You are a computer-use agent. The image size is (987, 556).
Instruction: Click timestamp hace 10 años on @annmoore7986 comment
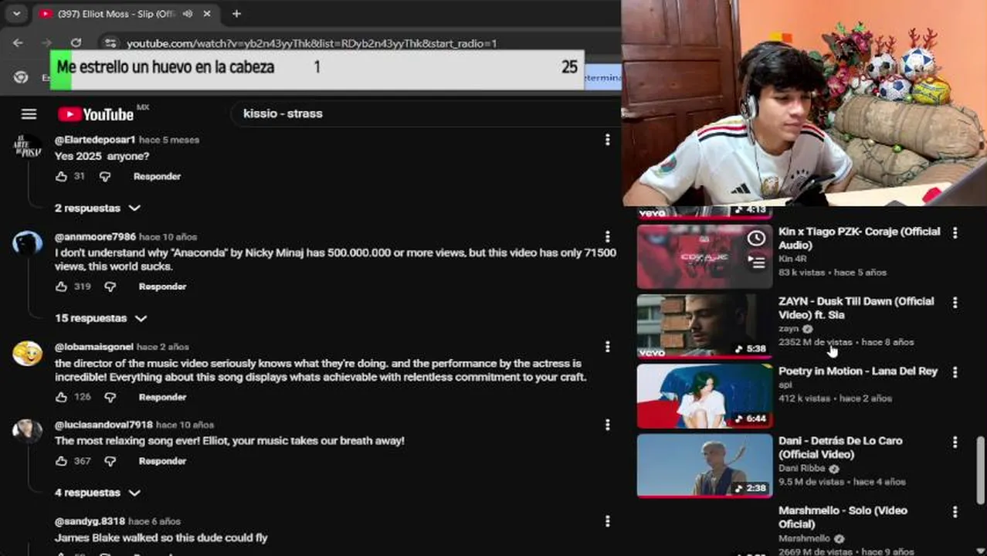click(168, 237)
